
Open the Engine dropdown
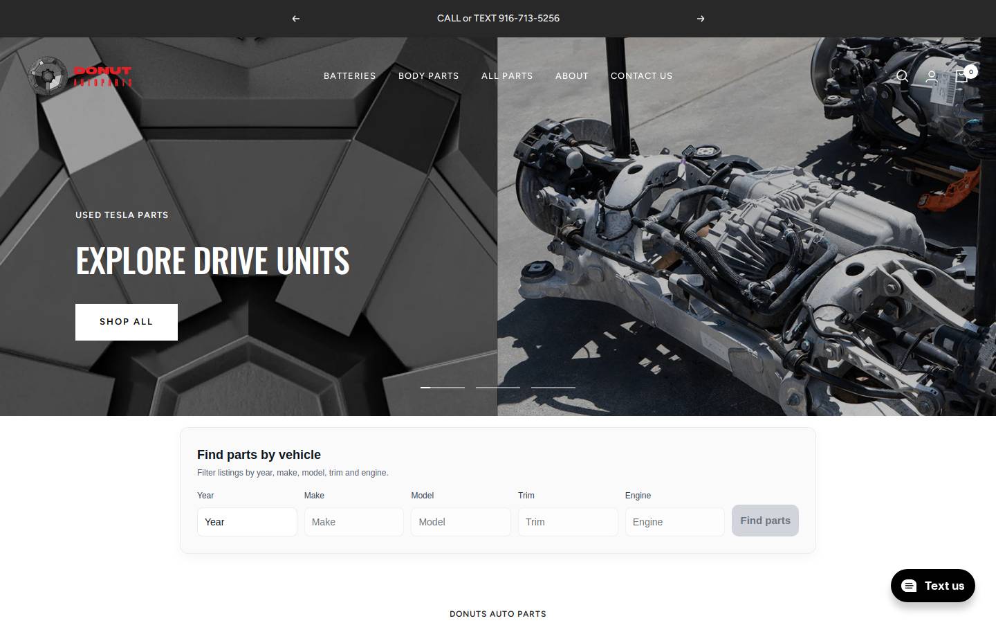675,522
